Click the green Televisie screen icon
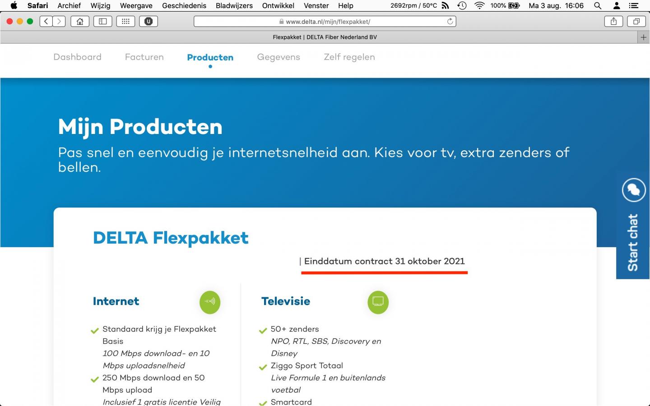 (x=378, y=302)
